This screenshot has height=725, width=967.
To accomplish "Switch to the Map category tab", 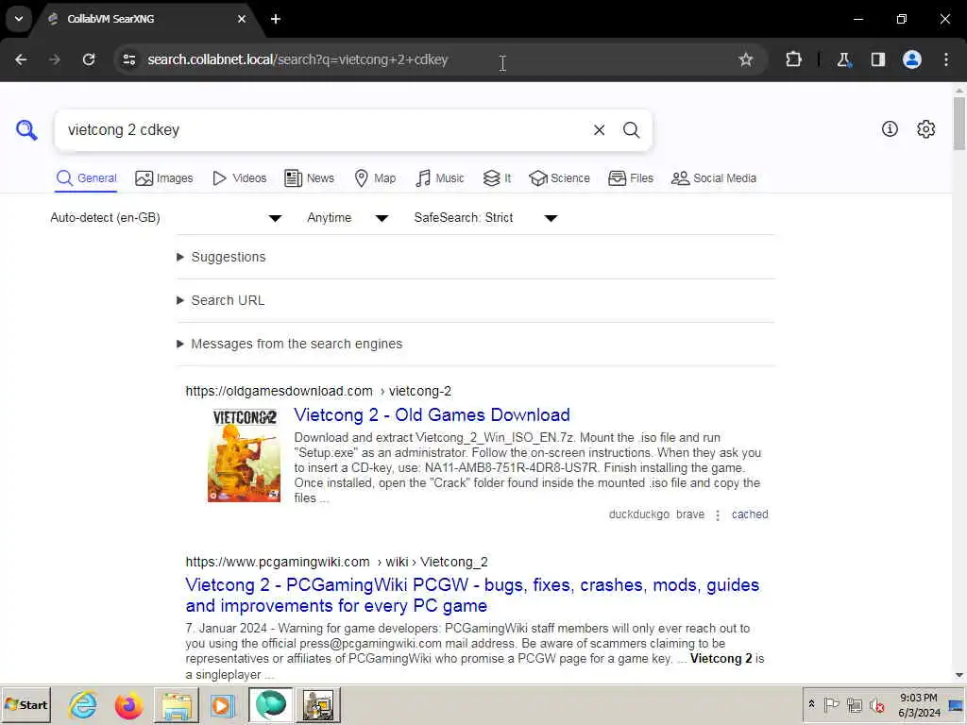I will [375, 178].
